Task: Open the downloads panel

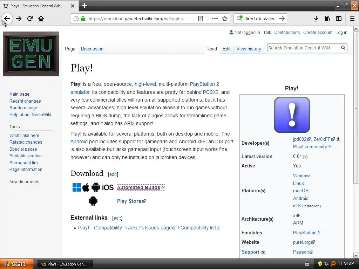Action: point(316,19)
